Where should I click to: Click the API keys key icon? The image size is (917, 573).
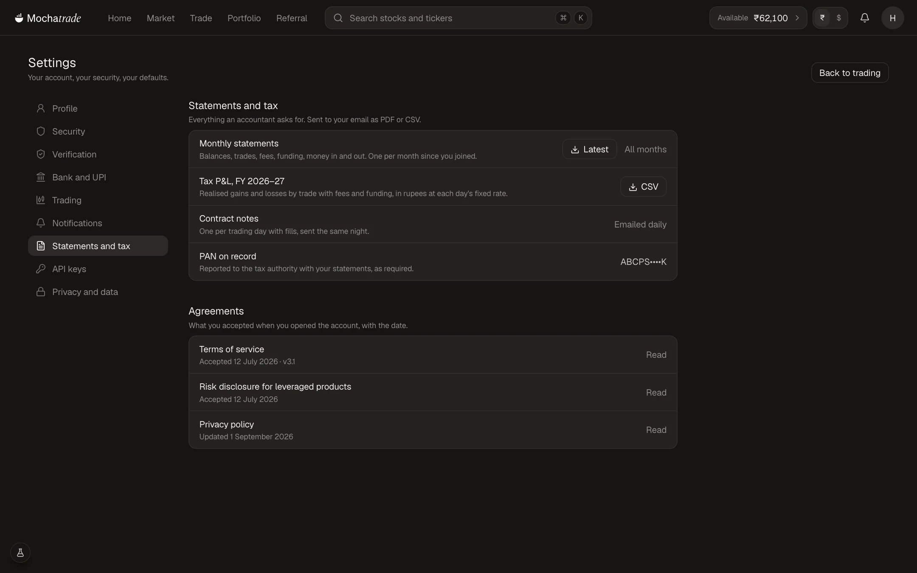point(41,269)
